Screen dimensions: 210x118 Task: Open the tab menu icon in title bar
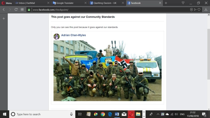183,3
